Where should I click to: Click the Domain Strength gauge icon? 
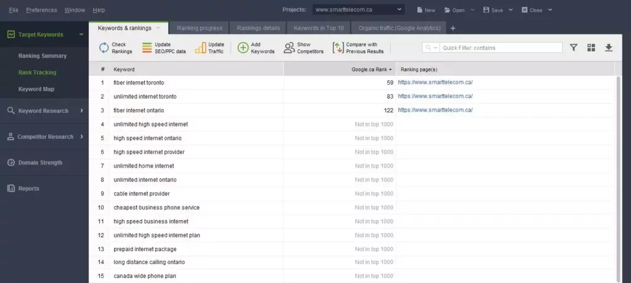click(11, 163)
